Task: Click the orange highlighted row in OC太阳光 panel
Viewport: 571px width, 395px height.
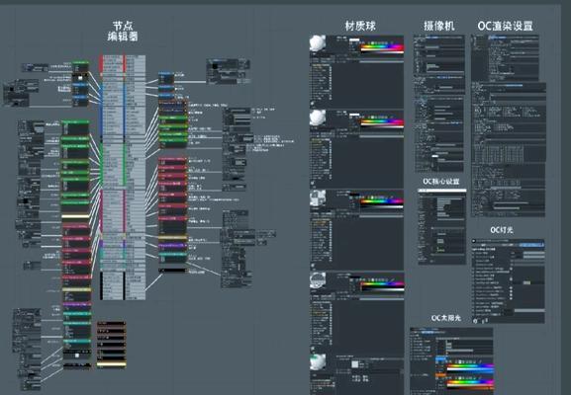Action: (441, 374)
